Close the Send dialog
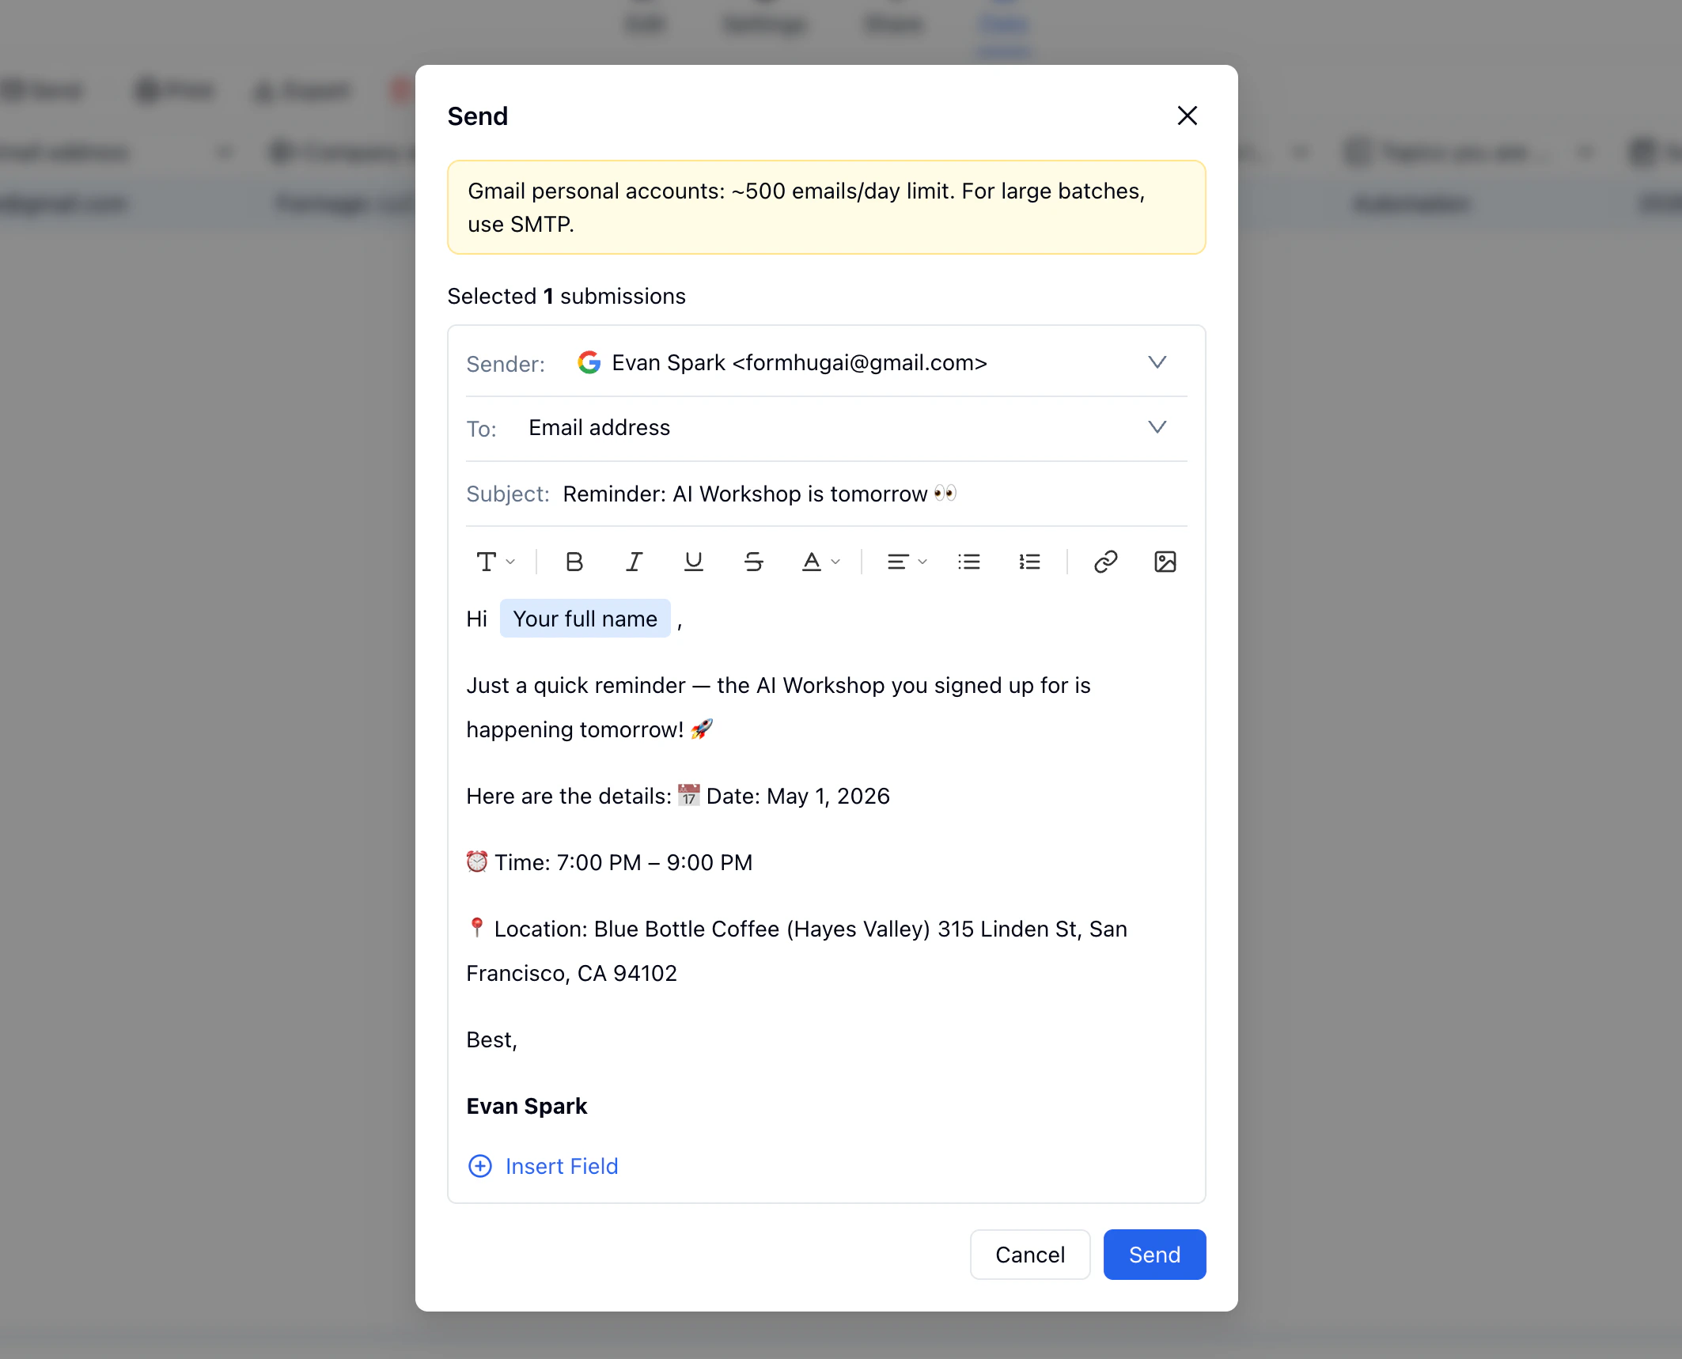The height and width of the screenshot is (1359, 1682). point(1187,115)
